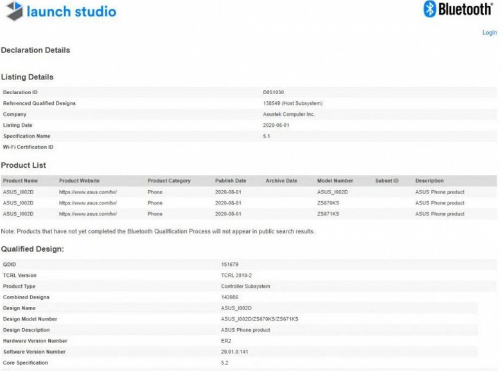Open the ZS671KS row website link

click(87, 214)
